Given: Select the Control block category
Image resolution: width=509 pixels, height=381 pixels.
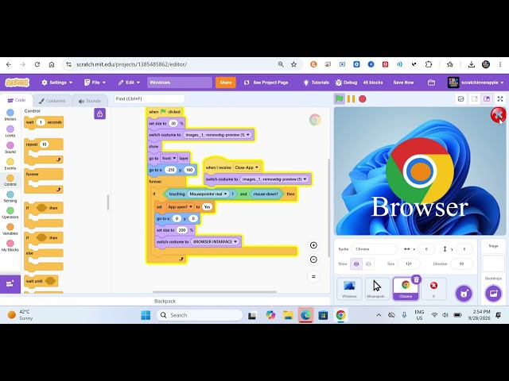Looking at the screenshot, I should (x=10, y=180).
